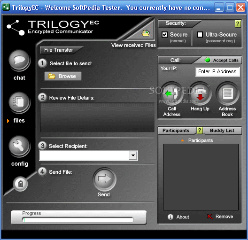Switch to the Buddy List tab
Screen dimensions: 248x240
(x=222, y=131)
